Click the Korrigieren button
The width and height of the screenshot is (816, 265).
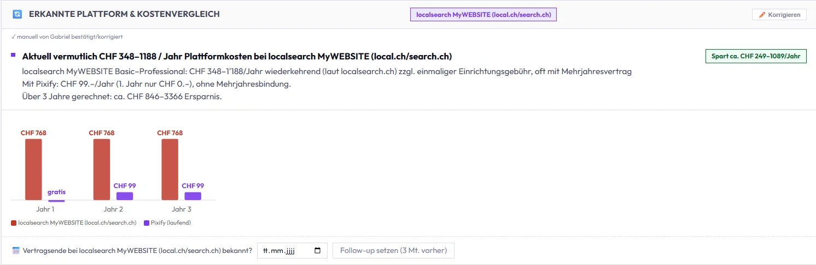(x=779, y=15)
